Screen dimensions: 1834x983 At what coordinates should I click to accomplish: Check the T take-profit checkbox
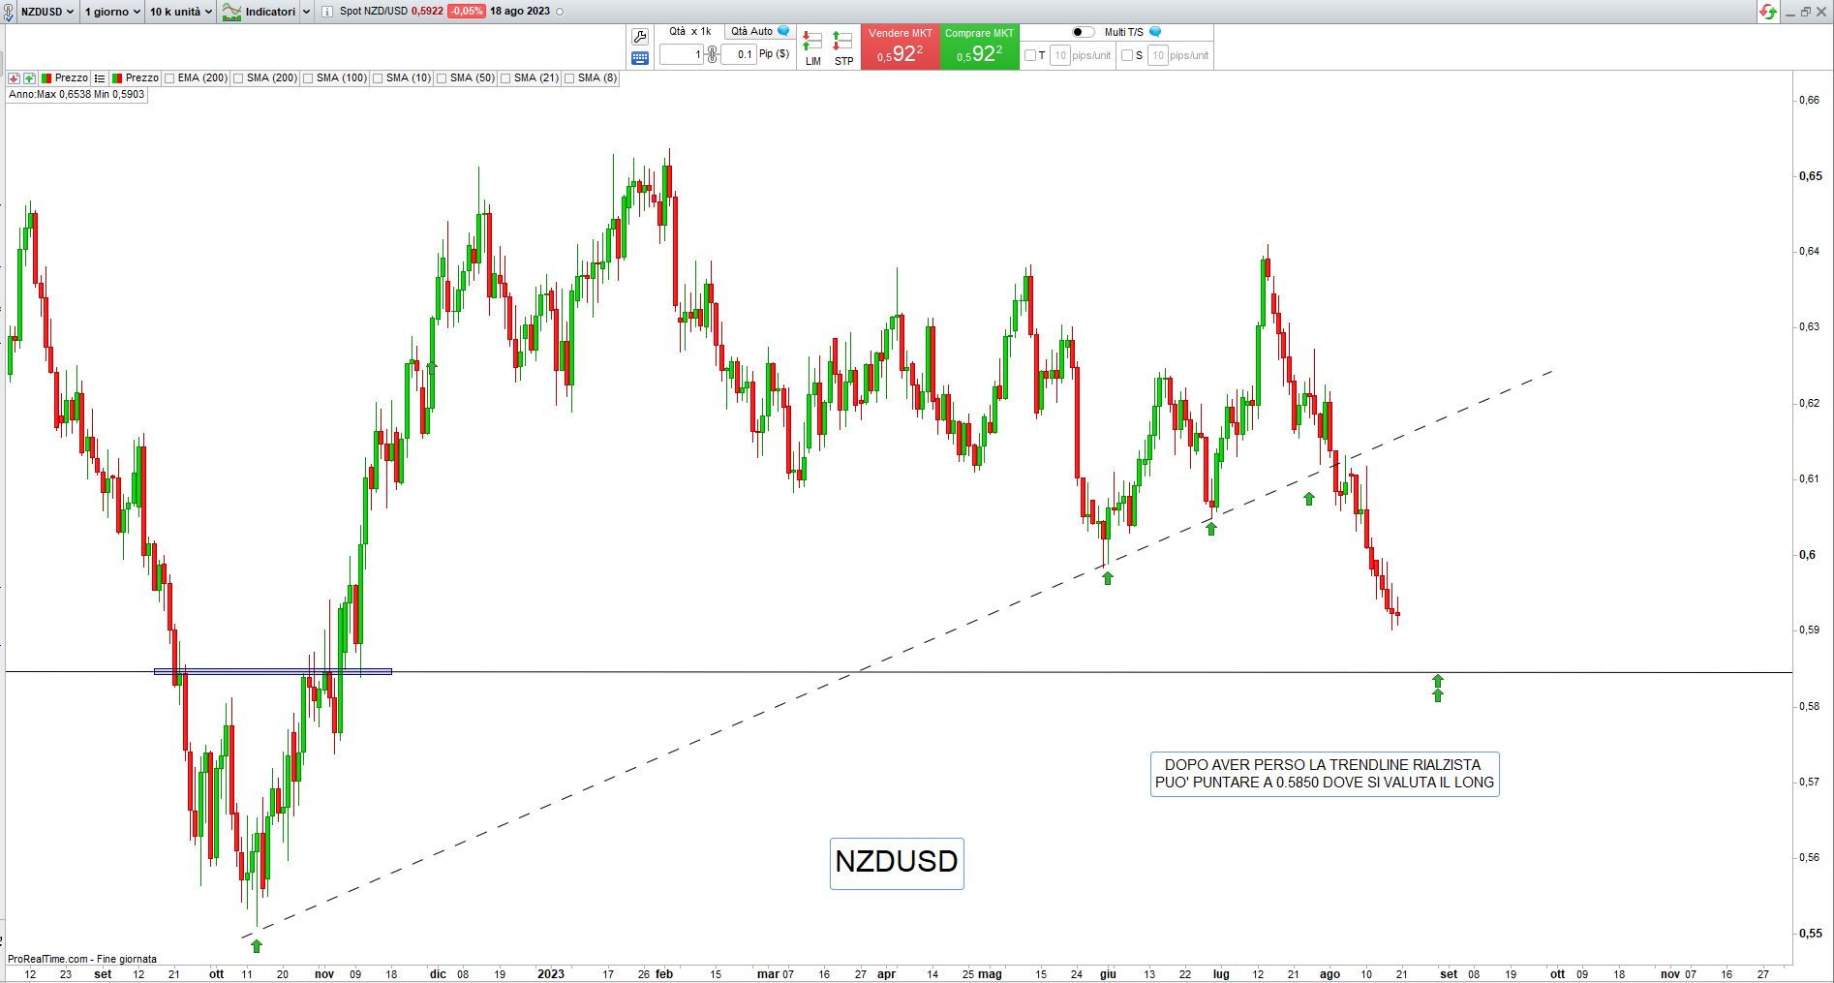1030,55
